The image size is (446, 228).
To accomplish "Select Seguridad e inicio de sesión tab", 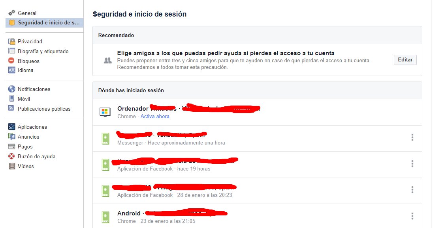I will (x=44, y=23).
